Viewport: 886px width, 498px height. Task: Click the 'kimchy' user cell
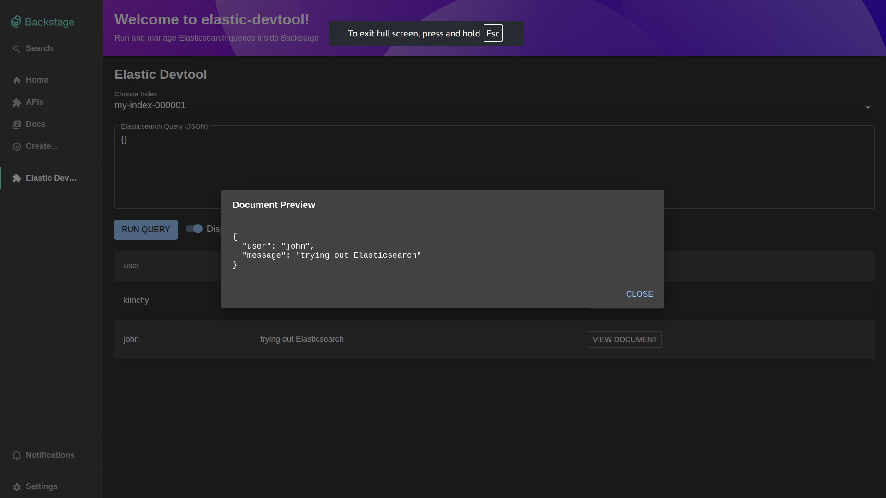click(x=136, y=300)
